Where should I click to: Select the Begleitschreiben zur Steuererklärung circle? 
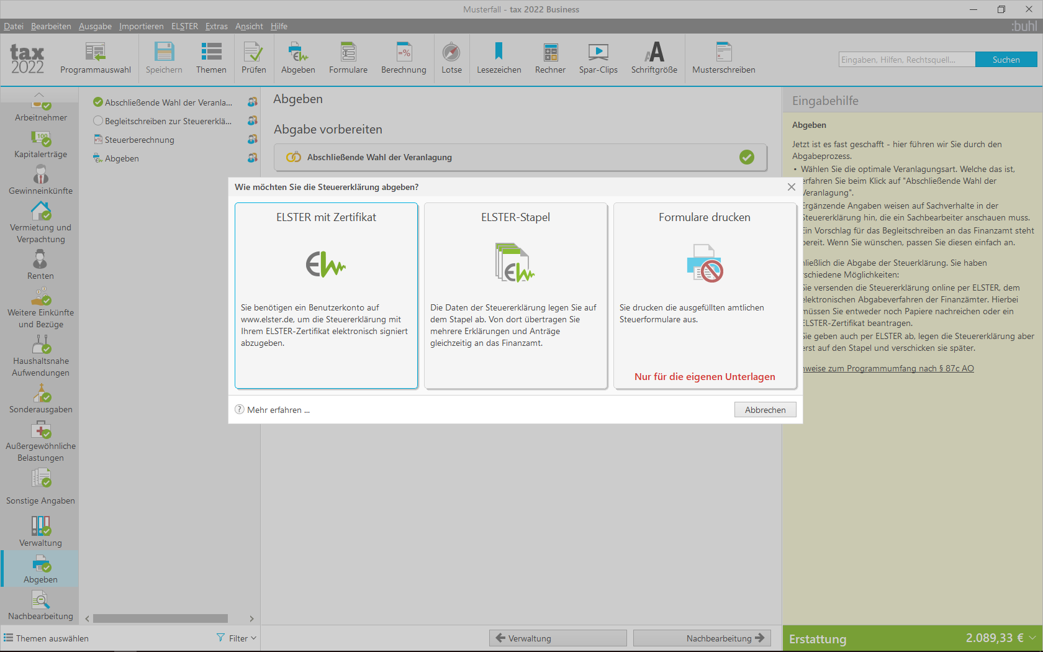click(98, 121)
